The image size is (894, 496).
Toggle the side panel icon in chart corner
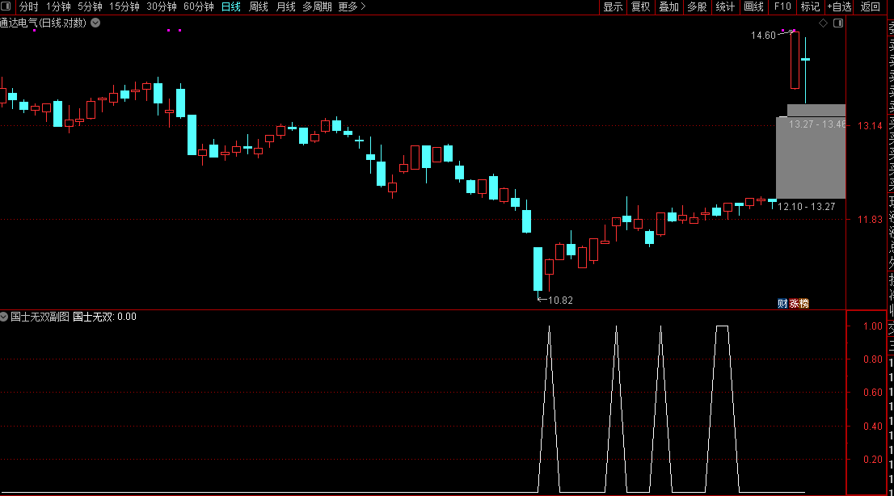coord(838,23)
